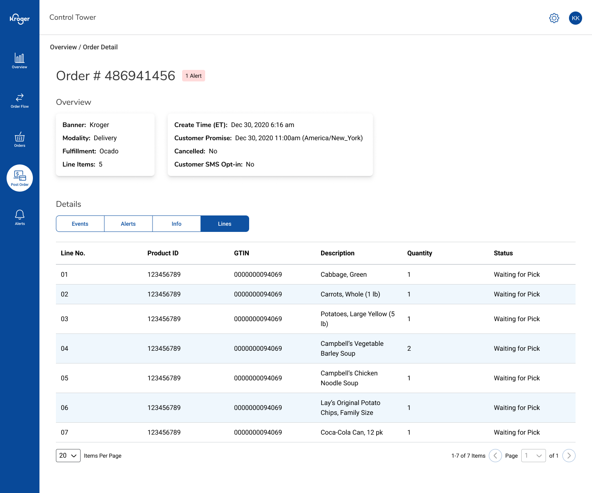
Task: Click the Description column header
Action: point(338,253)
